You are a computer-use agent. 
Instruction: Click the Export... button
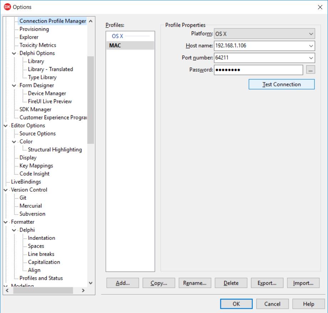[267, 283]
